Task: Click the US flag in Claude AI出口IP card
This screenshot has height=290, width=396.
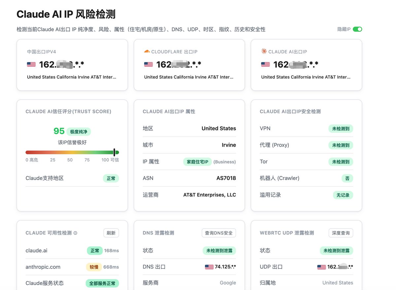Action: point(266,64)
